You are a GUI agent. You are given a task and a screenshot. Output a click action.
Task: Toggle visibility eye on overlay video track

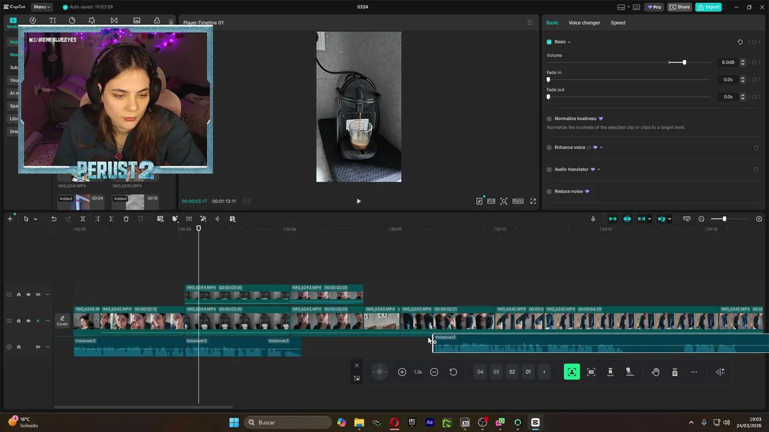click(x=28, y=295)
